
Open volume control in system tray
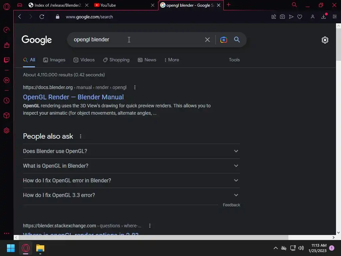(x=301, y=248)
